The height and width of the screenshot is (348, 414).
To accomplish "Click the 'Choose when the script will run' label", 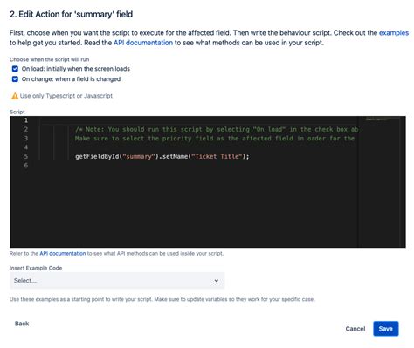I will (x=50, y=59).
